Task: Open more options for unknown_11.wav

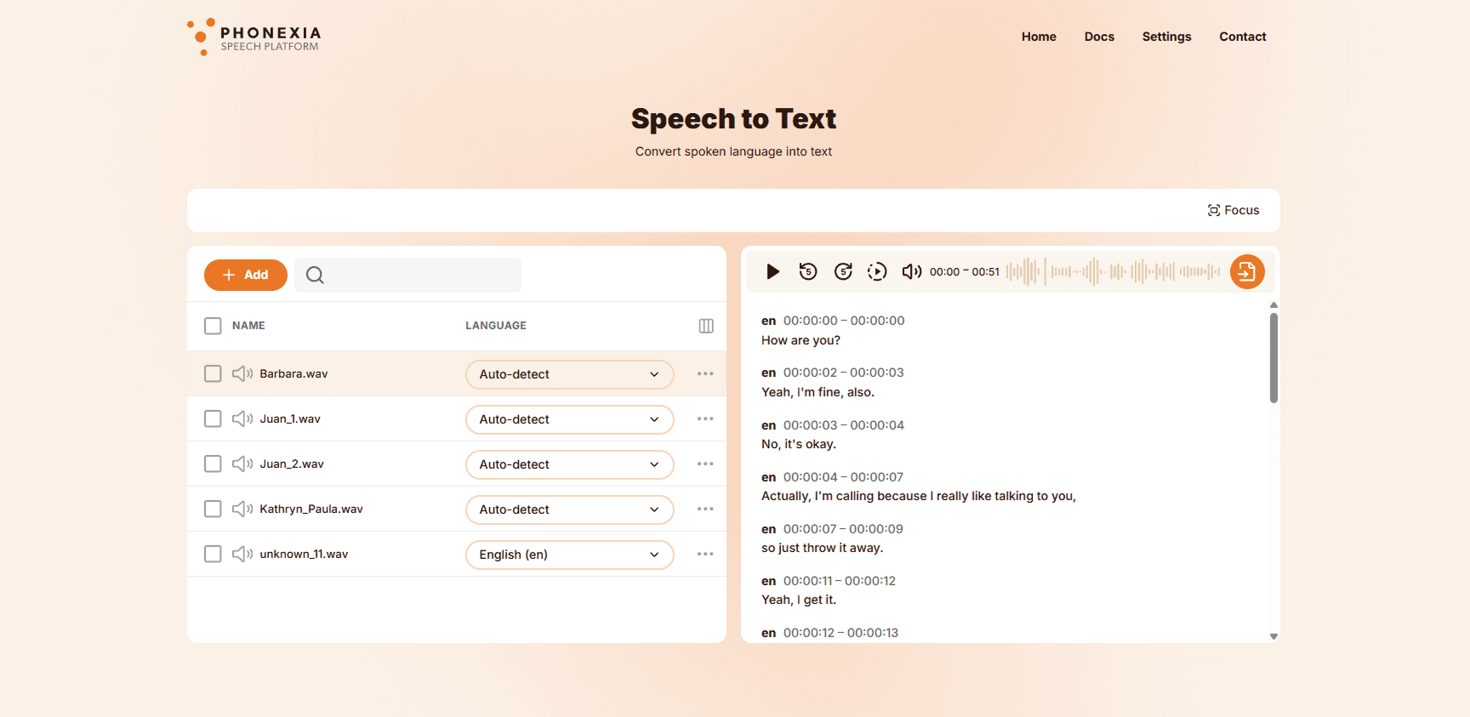Action: coord(705,554)
